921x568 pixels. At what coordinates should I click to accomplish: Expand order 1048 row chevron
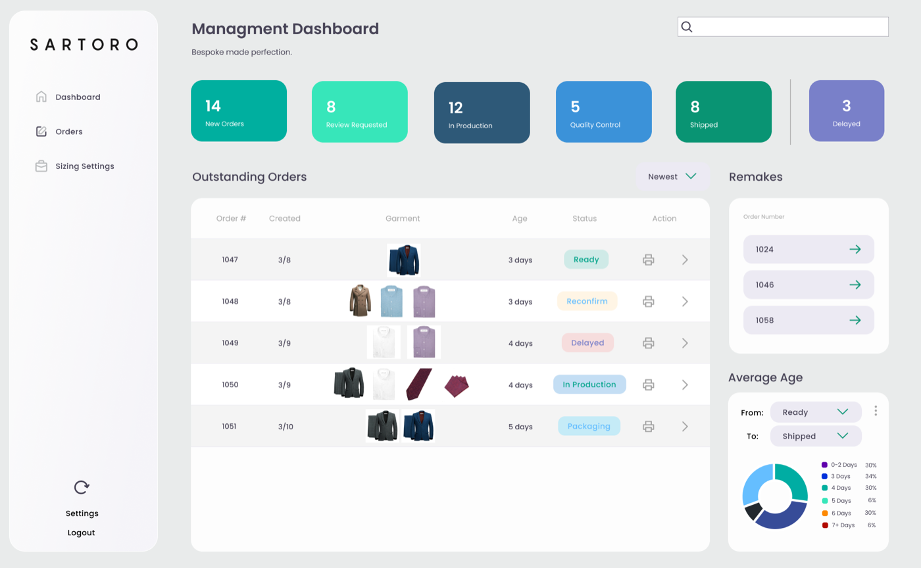click(685, 301)
